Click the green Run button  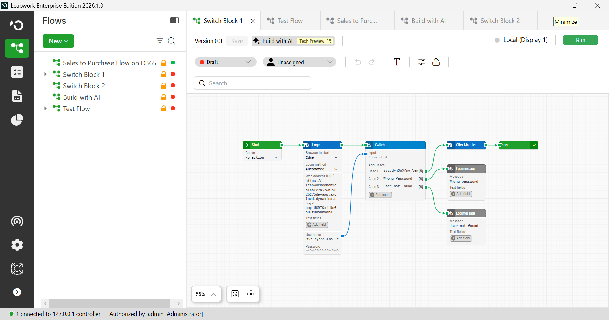tap(580, 40)
